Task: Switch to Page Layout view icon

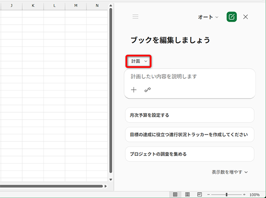Action: coord(187,194)
